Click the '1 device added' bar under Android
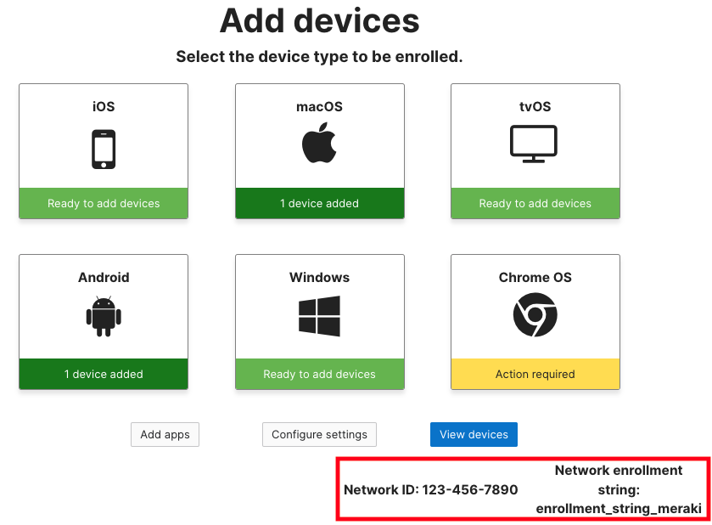 pyautogui.click(x=103, y=374)
